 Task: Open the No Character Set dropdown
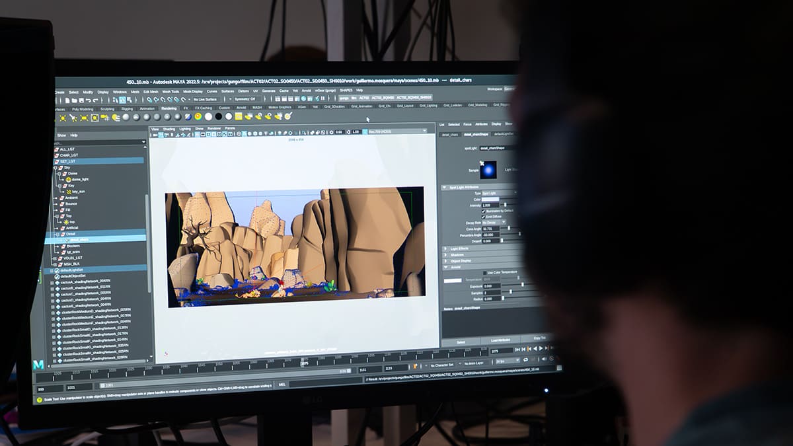[442, 364]
